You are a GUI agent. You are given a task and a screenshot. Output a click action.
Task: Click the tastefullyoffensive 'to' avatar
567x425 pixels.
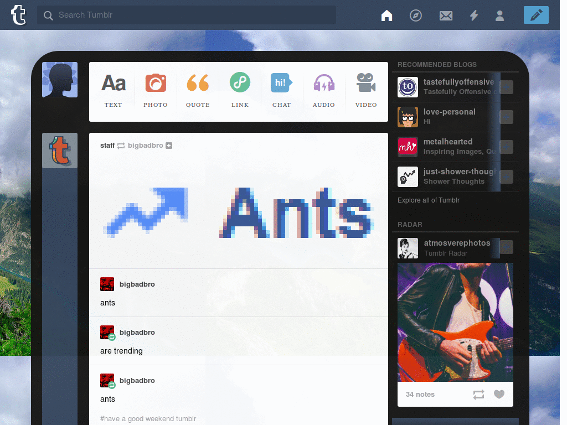[x=408, y=87]
